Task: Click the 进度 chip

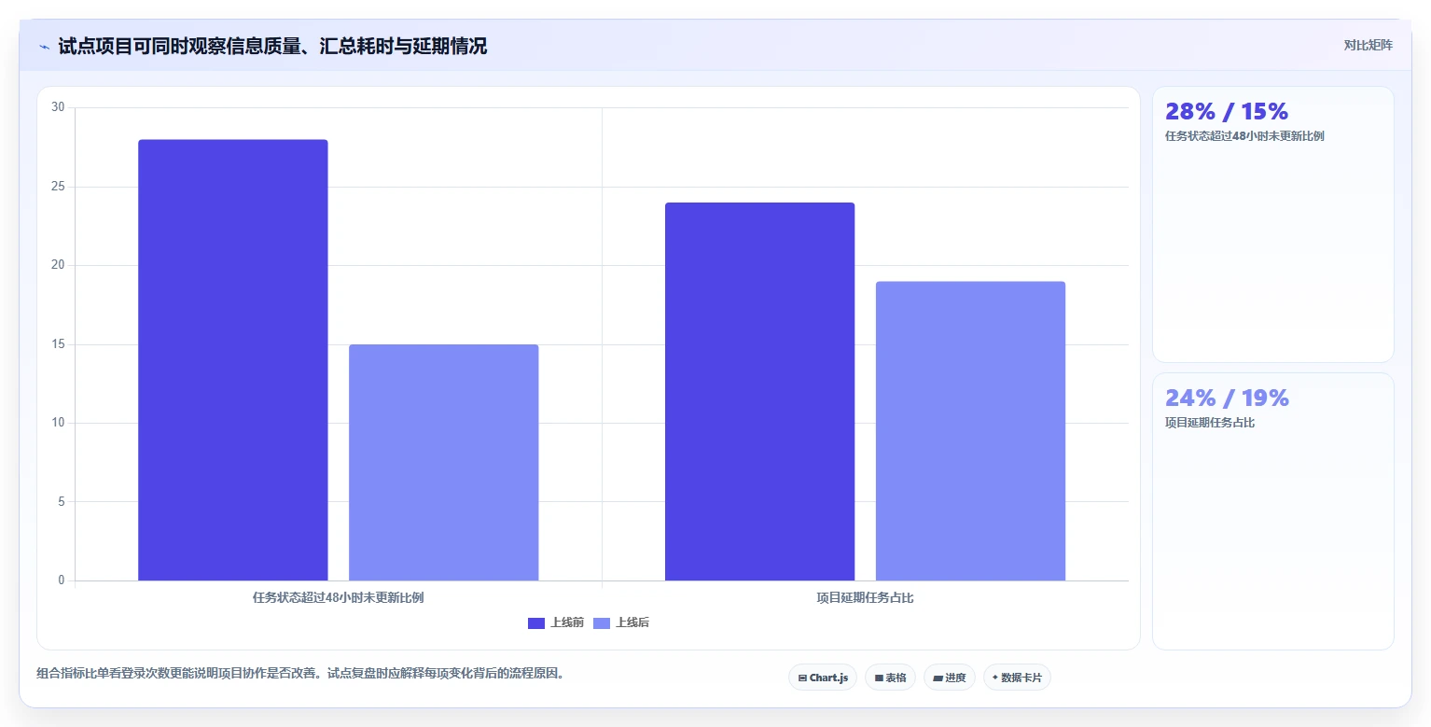Action: tap(950, 678)
